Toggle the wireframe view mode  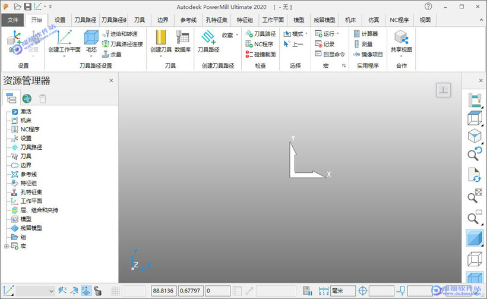tap(475, 259)
